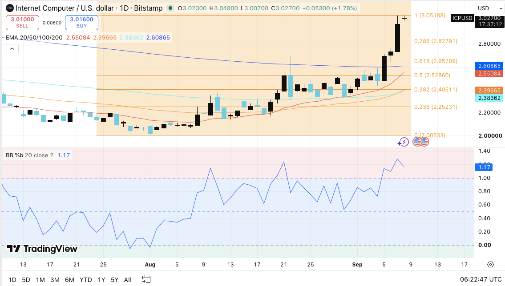Viewport: 505px width, 286px height.
Task: Click the 2.39665 EMA 50 price tag
Action: 489,90
